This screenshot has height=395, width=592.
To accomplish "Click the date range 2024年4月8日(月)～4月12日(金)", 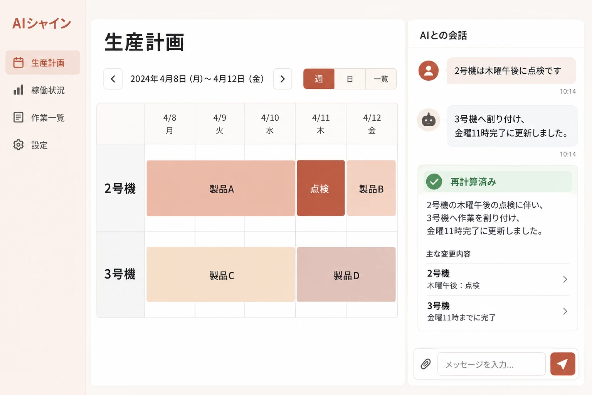I will point(197,79).
